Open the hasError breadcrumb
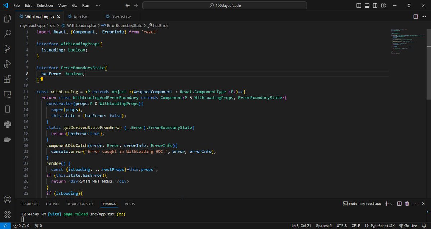Viewport: 431px width, 229px height. (x=158, y=26)
